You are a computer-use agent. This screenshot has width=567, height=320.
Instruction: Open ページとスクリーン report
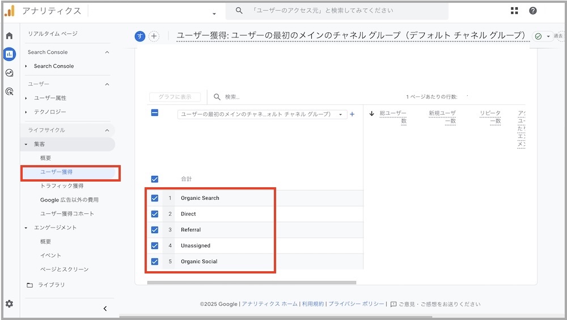click(x=64, y=269)
